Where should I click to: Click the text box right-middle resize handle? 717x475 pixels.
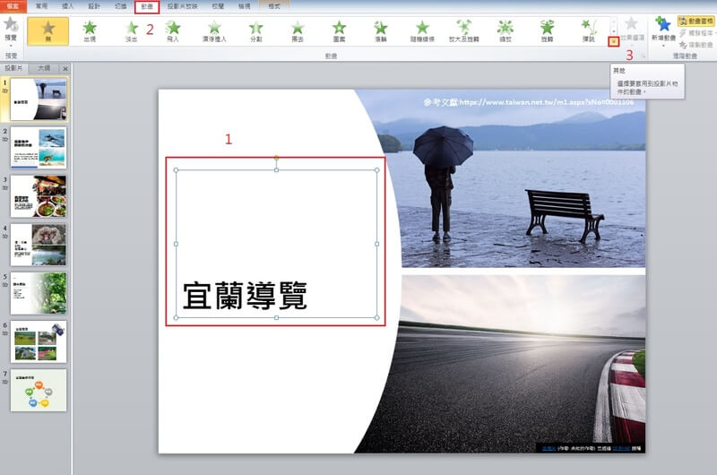376,244
